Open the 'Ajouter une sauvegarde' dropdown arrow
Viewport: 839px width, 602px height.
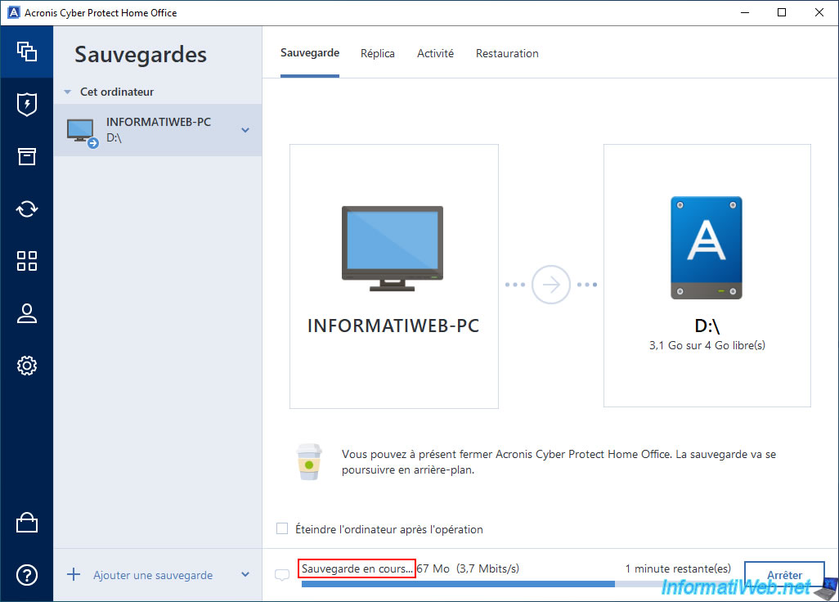(245, 575)
